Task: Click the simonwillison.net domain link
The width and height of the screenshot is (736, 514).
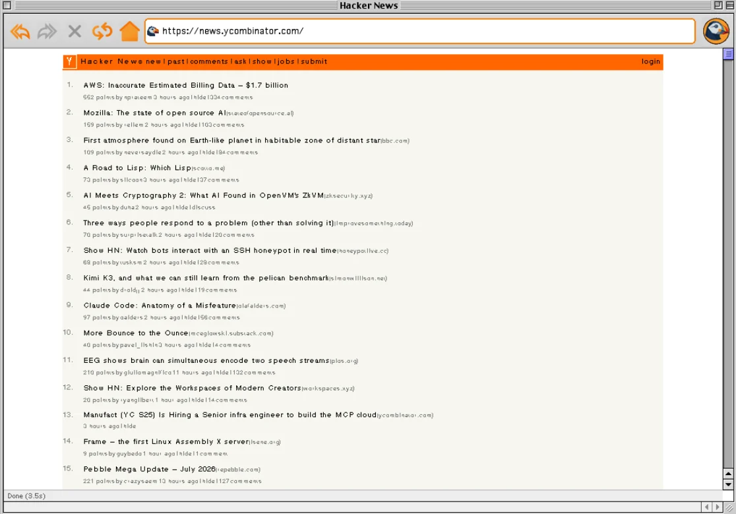Action: point(358,279)
